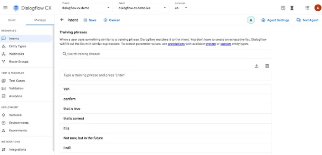The image size is (322, 155).
Task: Click the Versions sidebar icon
Action: 3,115
